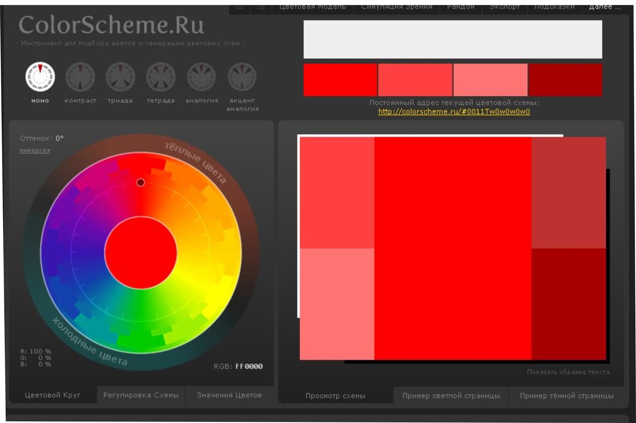Viewport: 636px width, 423px height.
Task: Click the pale pink-red palette swatch
Action: 490,80
